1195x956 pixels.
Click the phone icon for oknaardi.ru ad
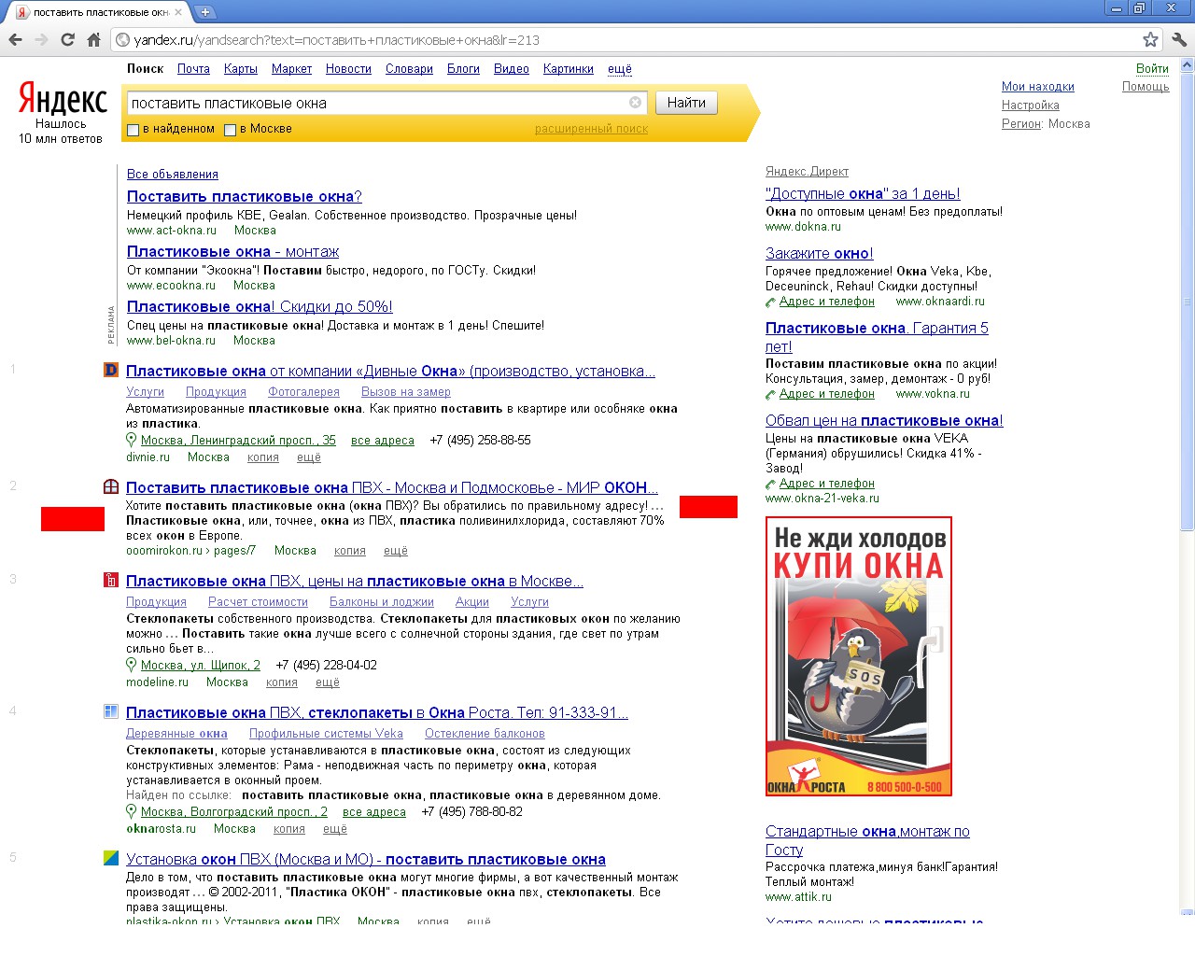tap(770, 302)
